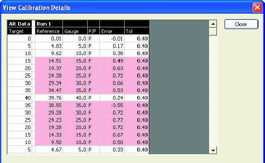Select reference value 39.76
The width and height of the screenshot is (265, 163).
pyautogui.click(x=49, y=98)
